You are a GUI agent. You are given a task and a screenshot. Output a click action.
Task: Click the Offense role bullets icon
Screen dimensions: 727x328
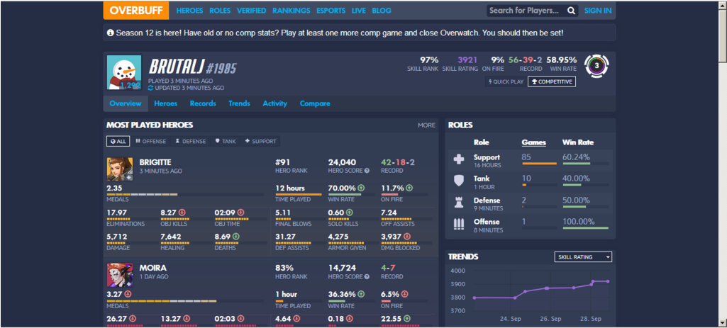click(459, 225)
